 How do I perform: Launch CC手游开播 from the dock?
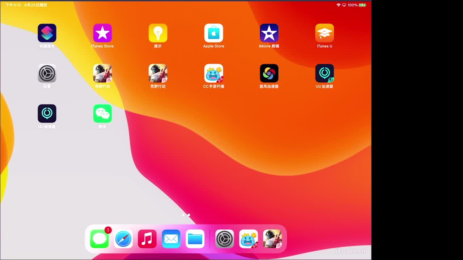coord(249,239)
